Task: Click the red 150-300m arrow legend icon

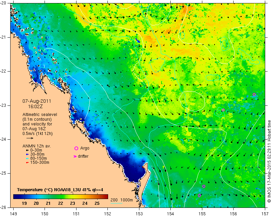Action: point(27,162)
